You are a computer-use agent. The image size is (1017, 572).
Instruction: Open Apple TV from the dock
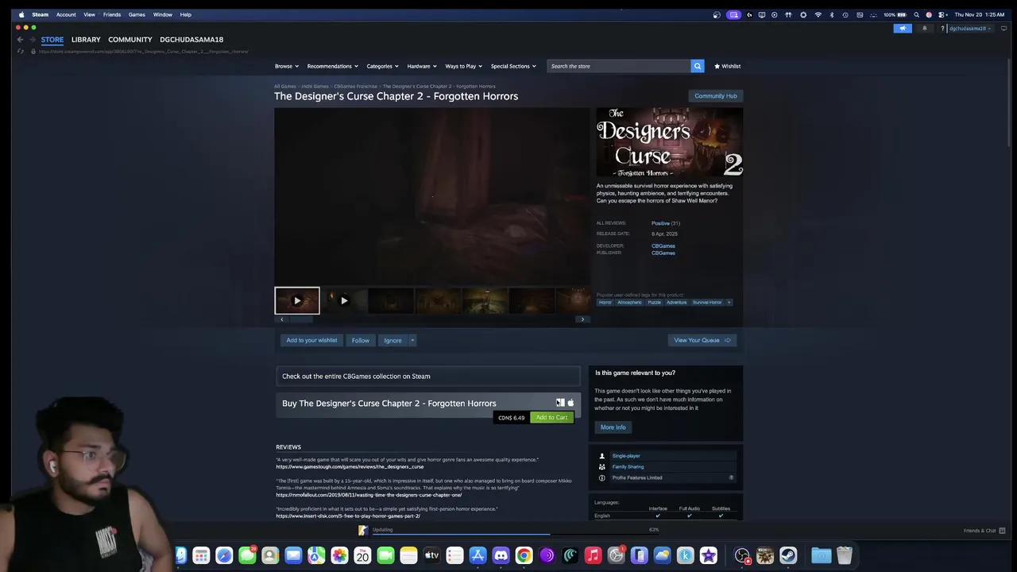(431, 555)
